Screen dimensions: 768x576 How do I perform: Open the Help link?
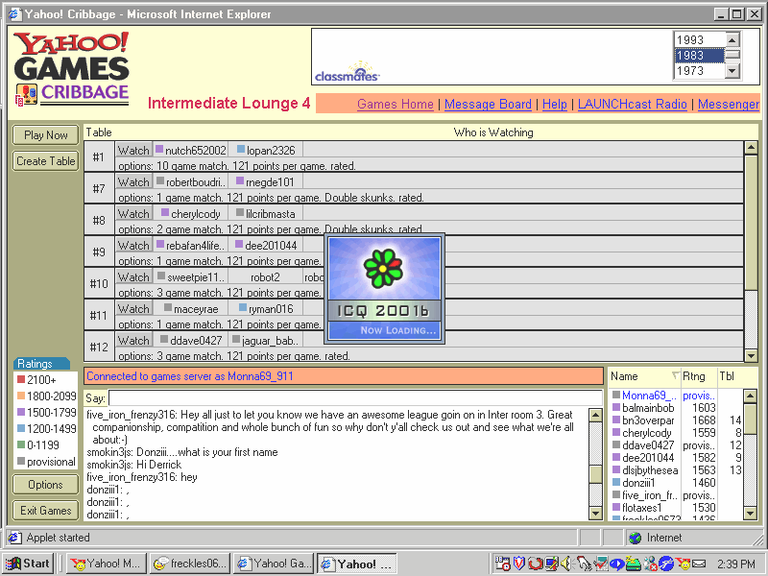coord(555,104)
